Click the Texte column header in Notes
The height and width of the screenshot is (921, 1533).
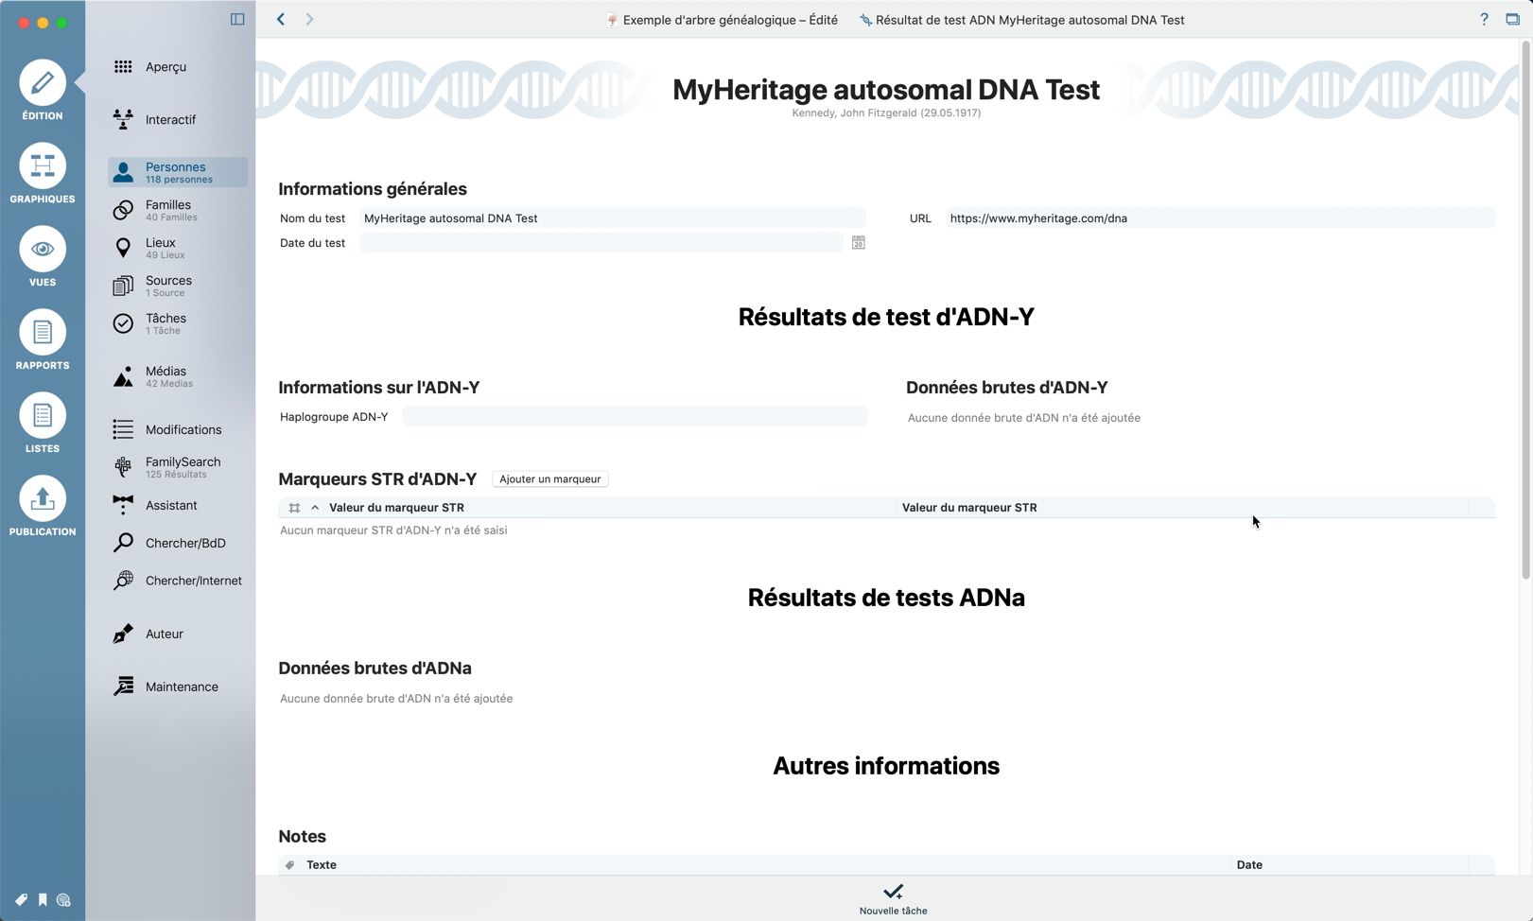pos(322,865)
